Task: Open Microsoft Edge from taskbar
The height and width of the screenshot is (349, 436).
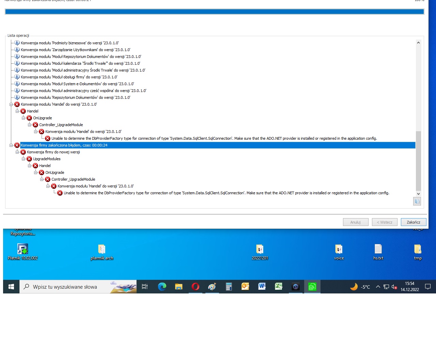Action: tap(162, 287)
